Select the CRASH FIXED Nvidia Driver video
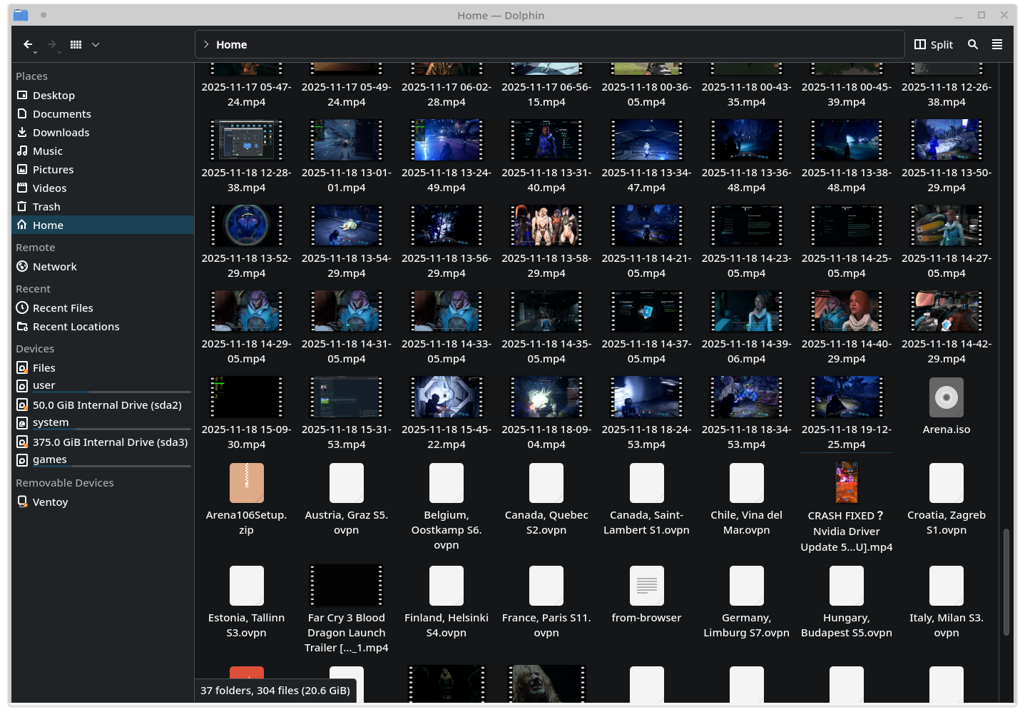 (847, 507)
